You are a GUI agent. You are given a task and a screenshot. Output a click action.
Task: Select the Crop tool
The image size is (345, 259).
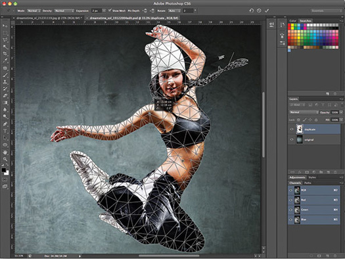pos(5,54)
